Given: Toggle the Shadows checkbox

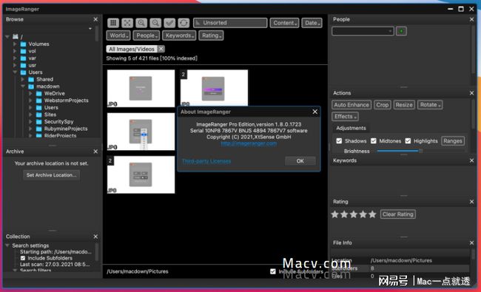Looking at the screenshot, I should (339, 141).
